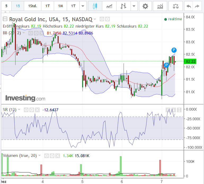This screenshot has width=204, height=184.
Task: Click the niedrigster Kurs 82.19 value
Action: pos(110,26)
